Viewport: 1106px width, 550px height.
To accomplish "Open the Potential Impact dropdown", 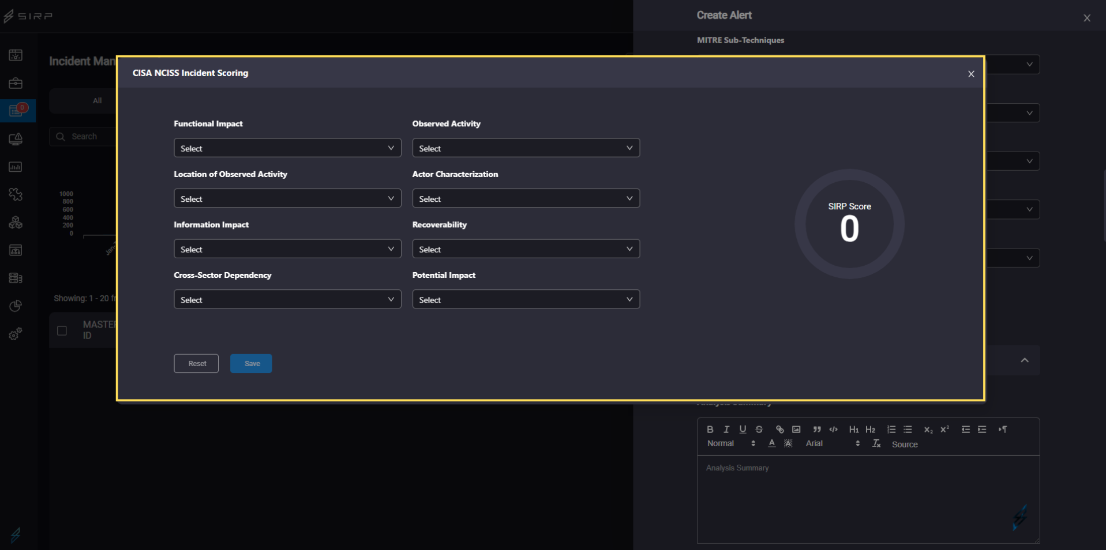I will tap(526, 300).
